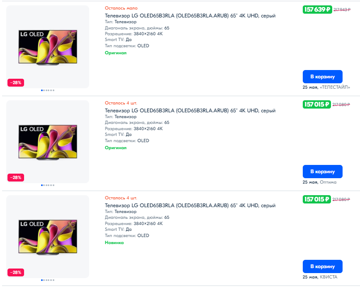The height and width of the screenshot is (288, 360).
Task: Click the −28% discount badge on the Оптима listing
Action: coord(16,177)
